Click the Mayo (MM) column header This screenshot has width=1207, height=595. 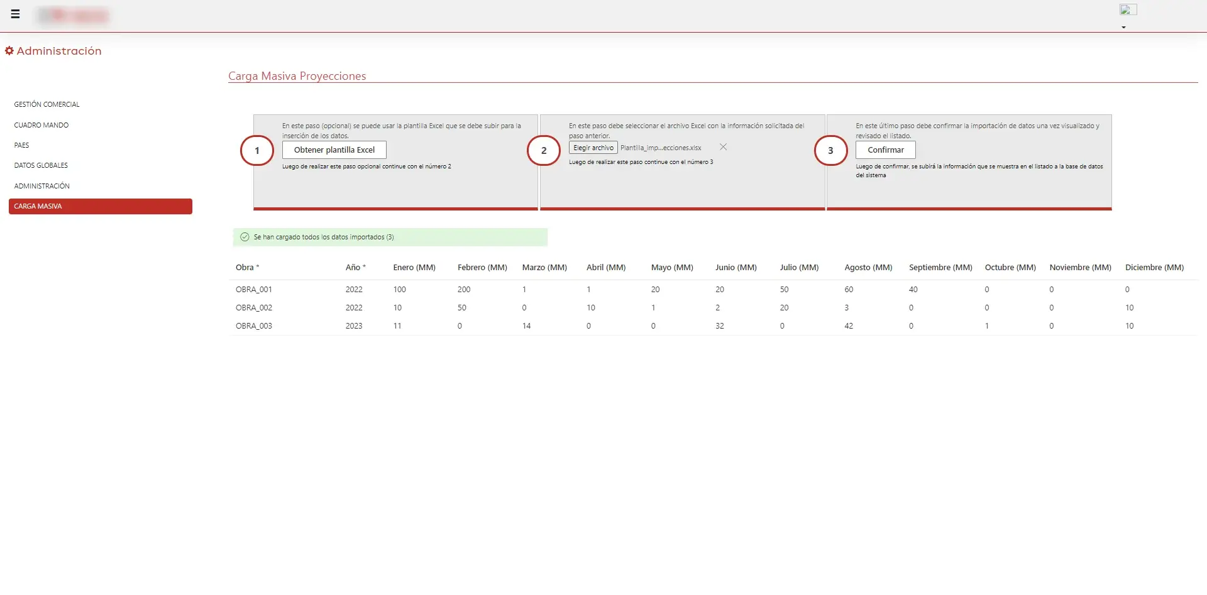click(x=672, y=267)
